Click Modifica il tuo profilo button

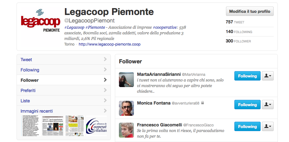250,11
